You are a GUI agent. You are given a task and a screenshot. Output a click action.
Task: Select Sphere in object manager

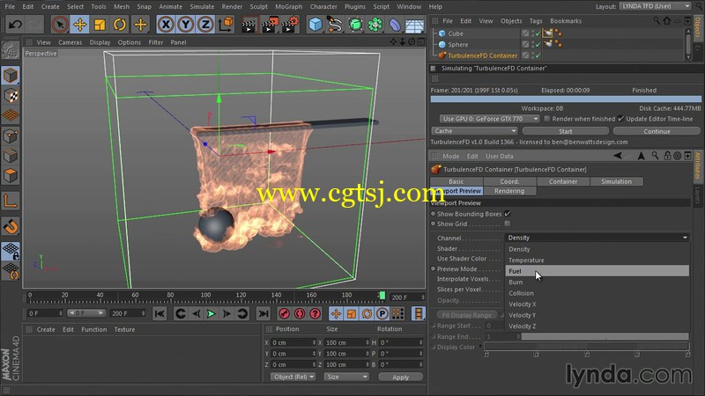point(457,45)
